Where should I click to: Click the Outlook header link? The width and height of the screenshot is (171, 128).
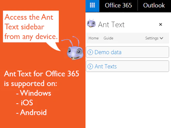[x=154, y=5]
